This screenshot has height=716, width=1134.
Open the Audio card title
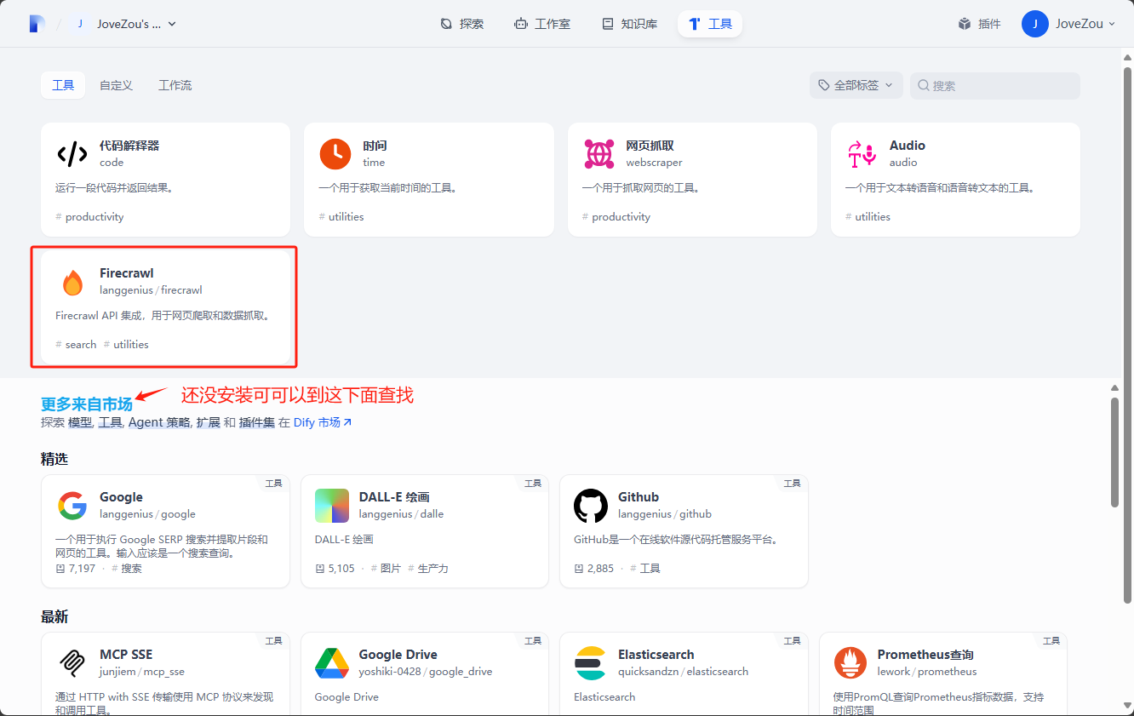click(x=907, y=146)
